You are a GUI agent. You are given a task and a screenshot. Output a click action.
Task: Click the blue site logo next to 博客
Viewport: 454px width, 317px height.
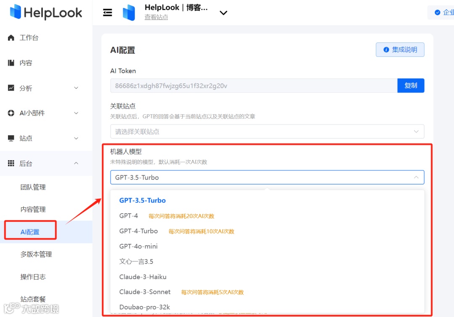click(129, 13)
